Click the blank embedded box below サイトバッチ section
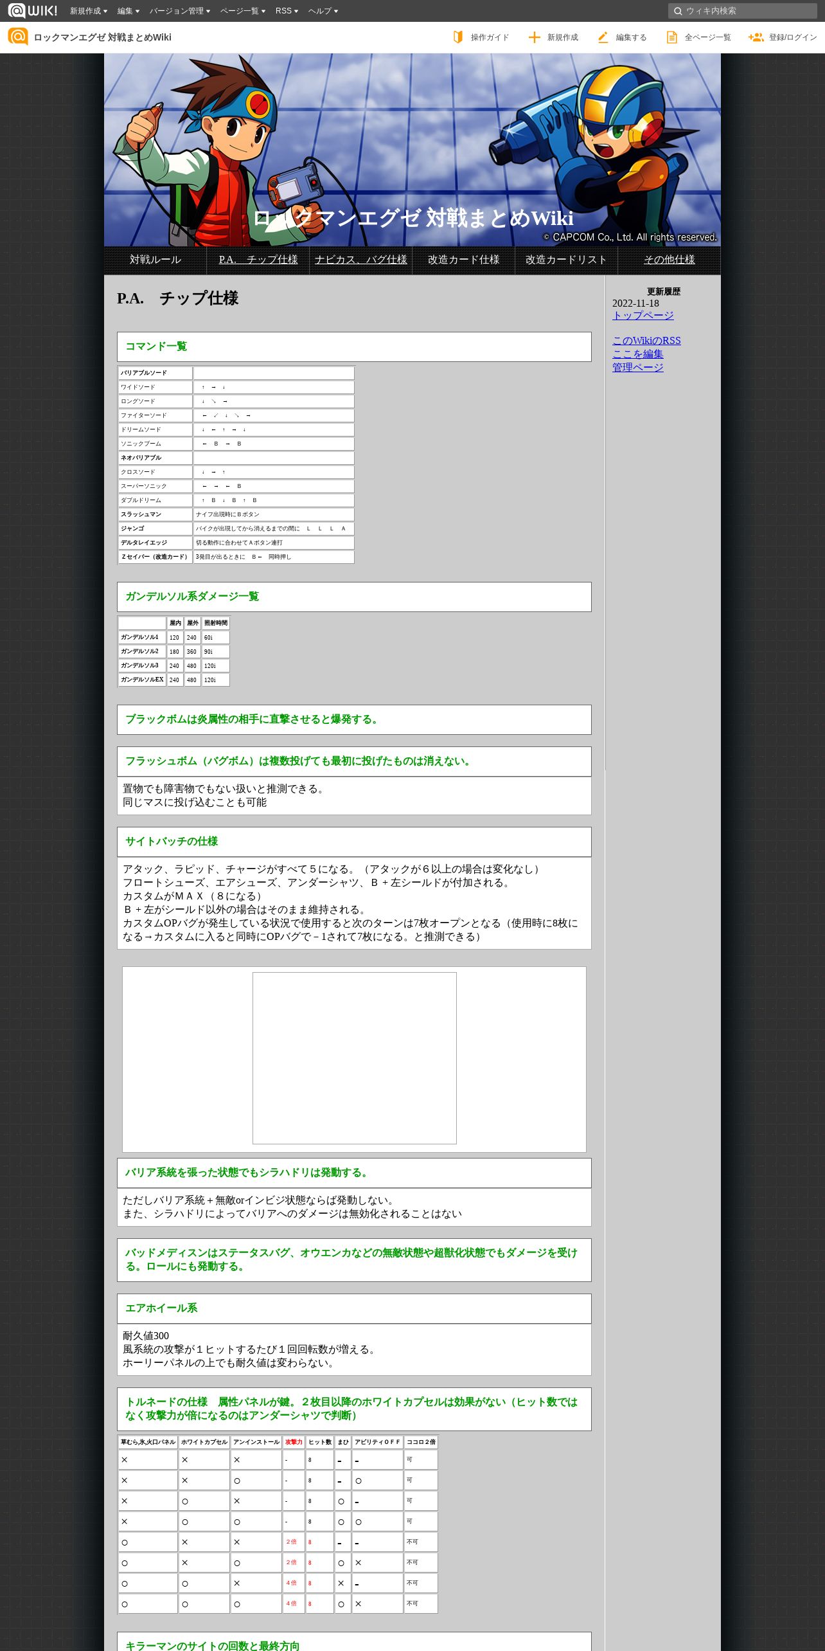 click(x=355, y=1058)
